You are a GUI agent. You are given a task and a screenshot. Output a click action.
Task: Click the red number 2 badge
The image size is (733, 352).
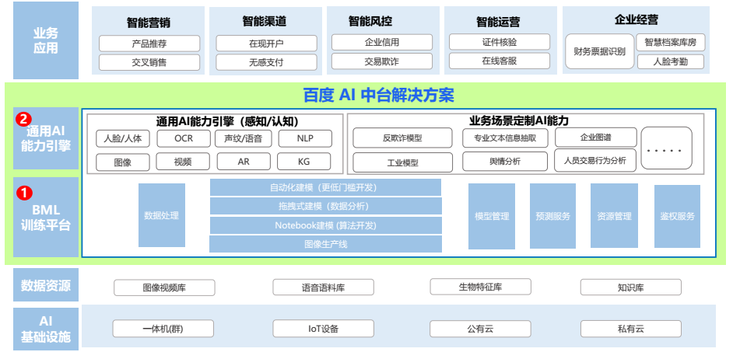(x=23, y=120)
